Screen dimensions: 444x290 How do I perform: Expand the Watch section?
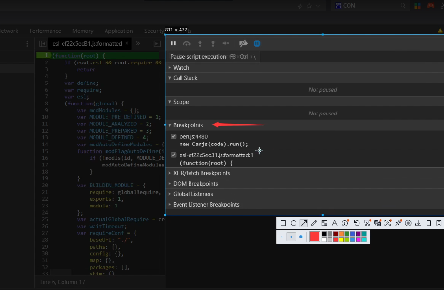click(181, 68)
